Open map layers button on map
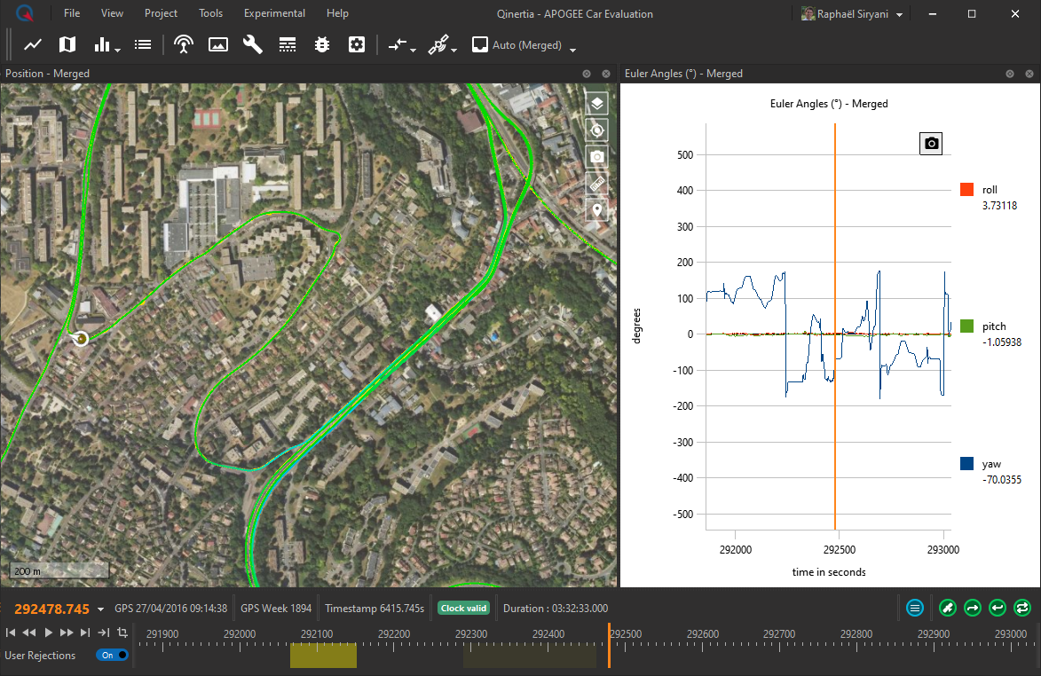 (x=597, y=103)
